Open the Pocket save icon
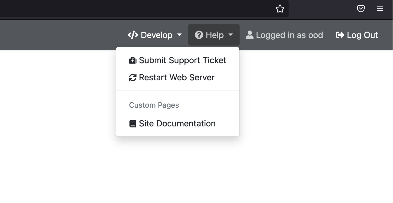Screen dimensions: 393x203 [x=361, y=9]
